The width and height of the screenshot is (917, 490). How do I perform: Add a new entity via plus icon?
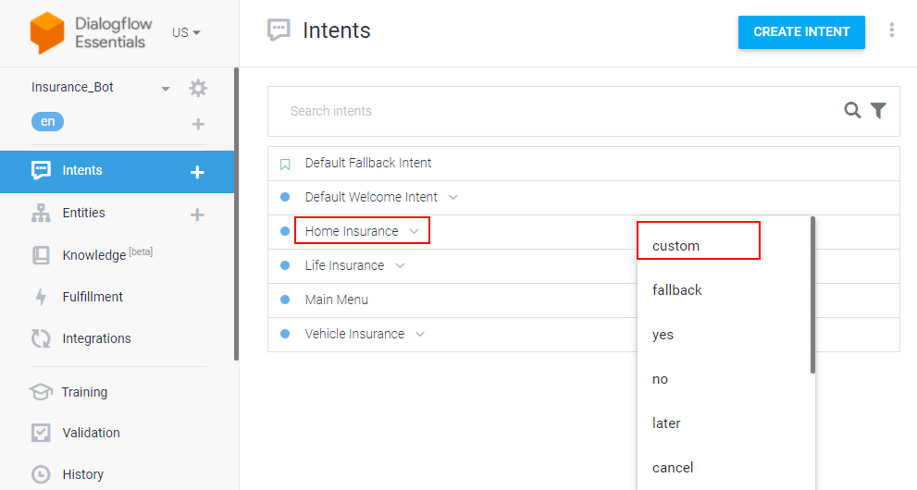point(197,214)
